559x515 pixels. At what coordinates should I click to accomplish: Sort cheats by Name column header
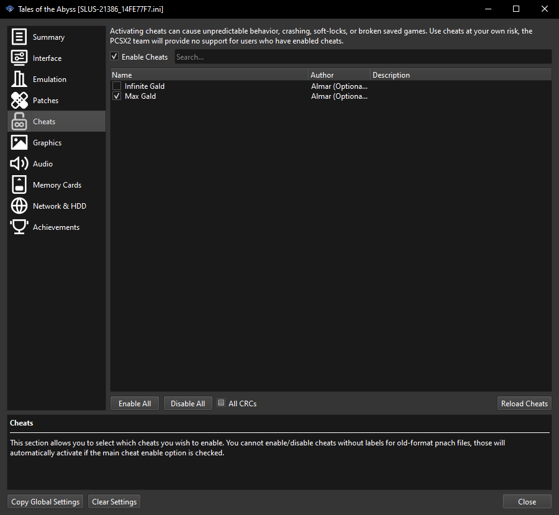(x=209, y=75)
